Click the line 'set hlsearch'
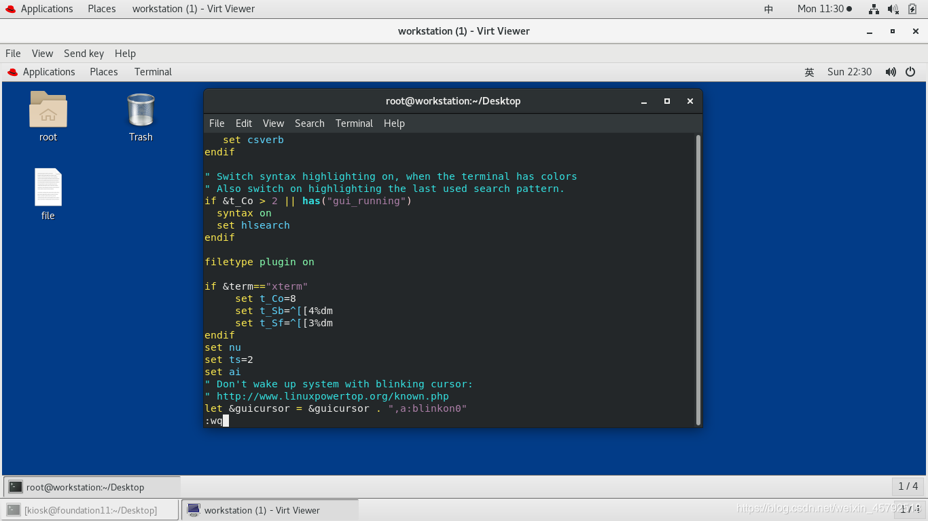The image size is (928, 521). [x=253, y=225]
